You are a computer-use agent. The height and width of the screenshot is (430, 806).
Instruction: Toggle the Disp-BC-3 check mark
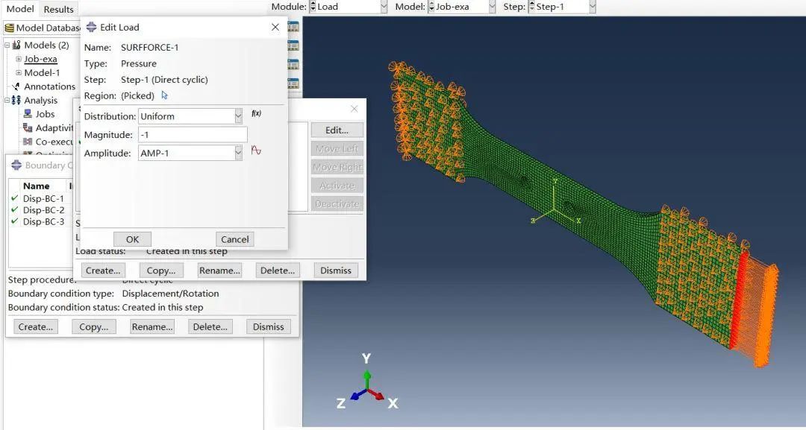click(x=14, y=221)
